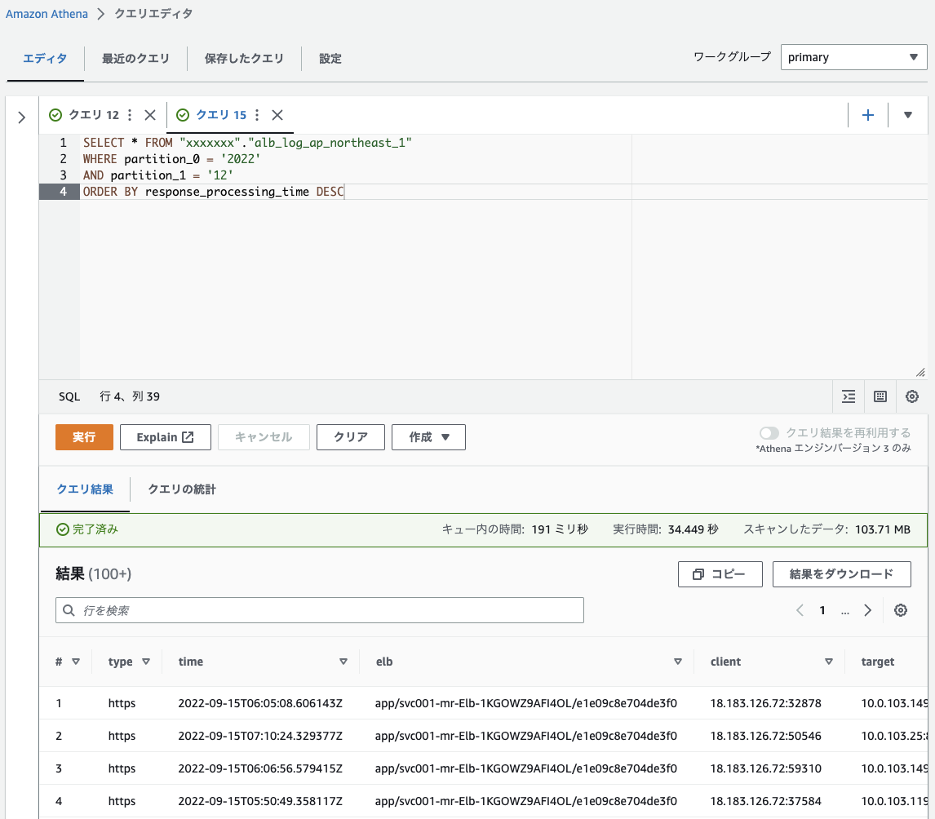Image resolution: width=935 pixels, height=819 pixels.
Task: Open the クエリの統計 tab
Action: (x=182, y=489)
